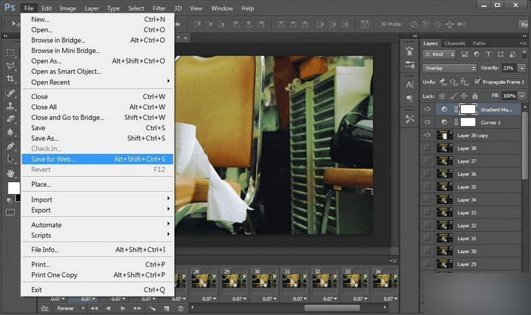
Task: Click the lock position icon
Action: [x=464, y=96]
